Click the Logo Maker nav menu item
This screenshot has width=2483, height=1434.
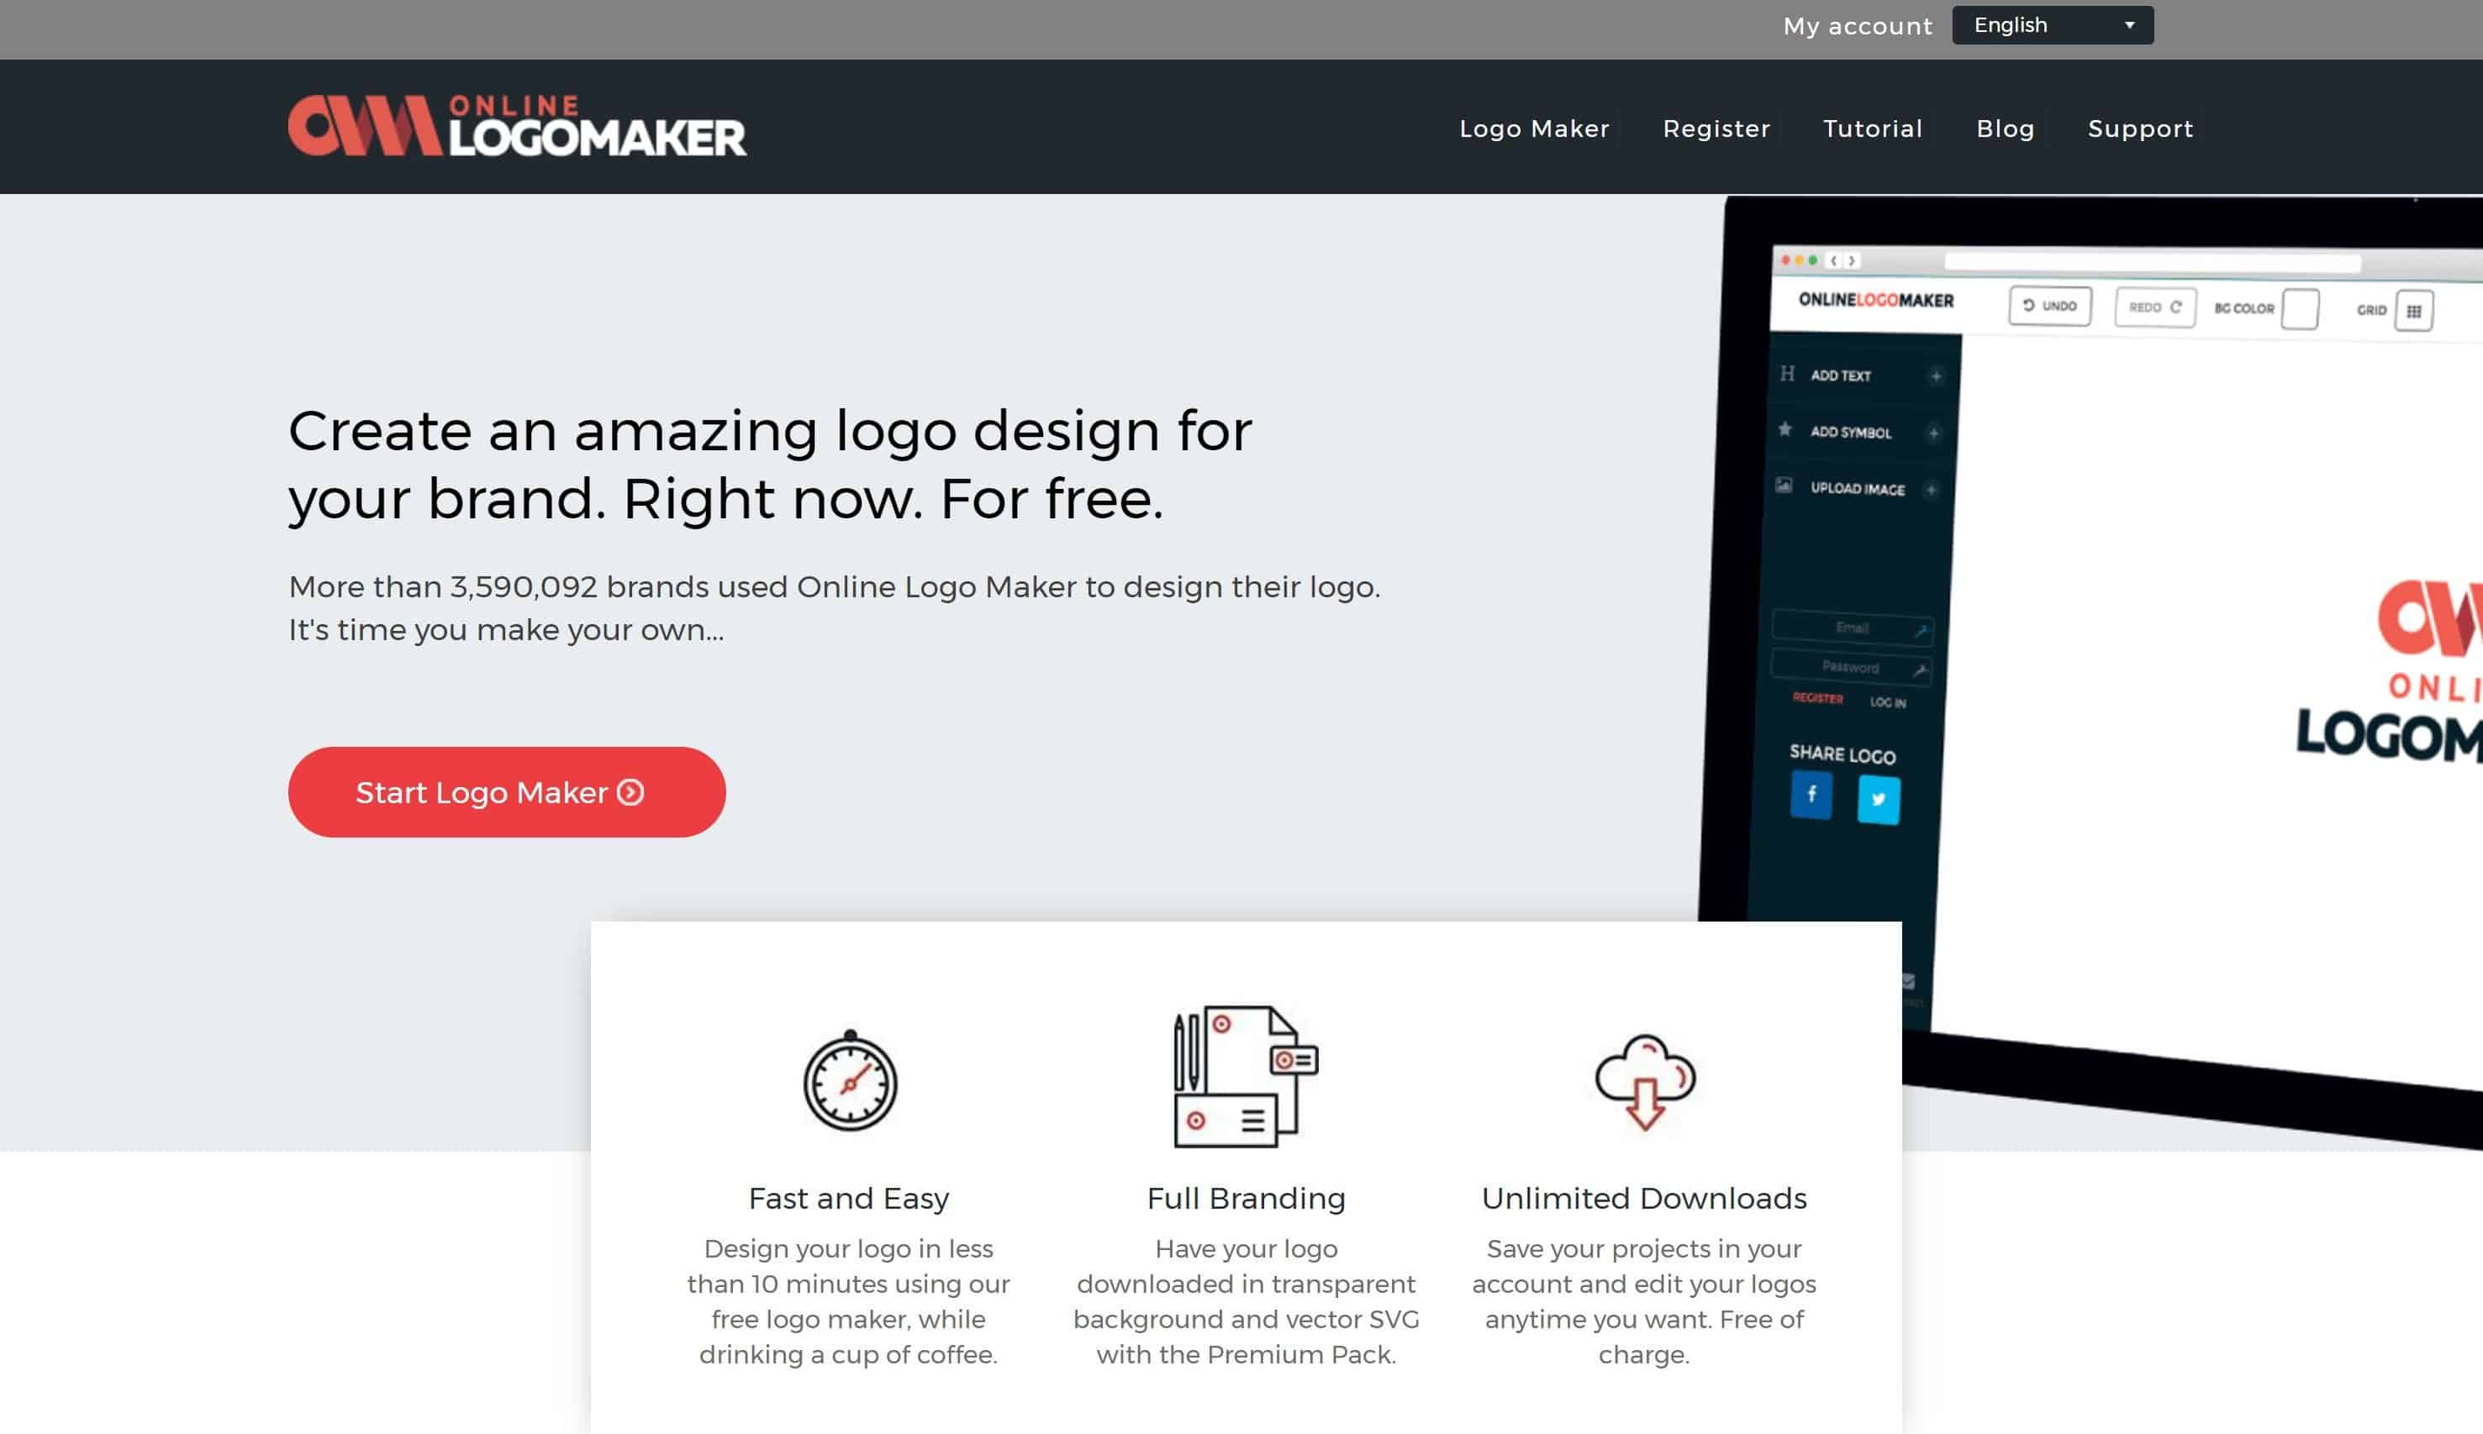coord(1533,128)
